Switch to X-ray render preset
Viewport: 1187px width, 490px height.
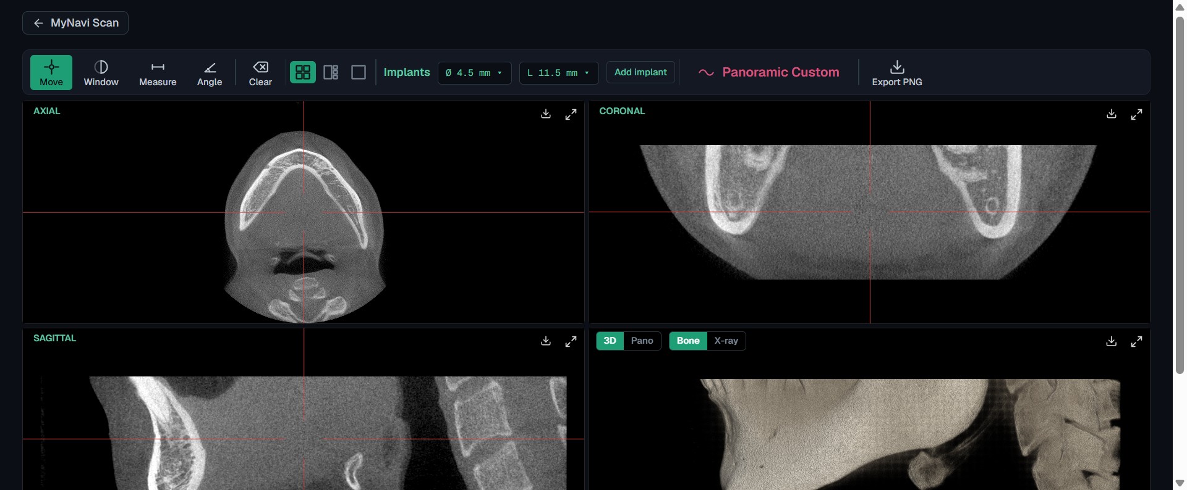pyautogui.click(x=726, y=341)
